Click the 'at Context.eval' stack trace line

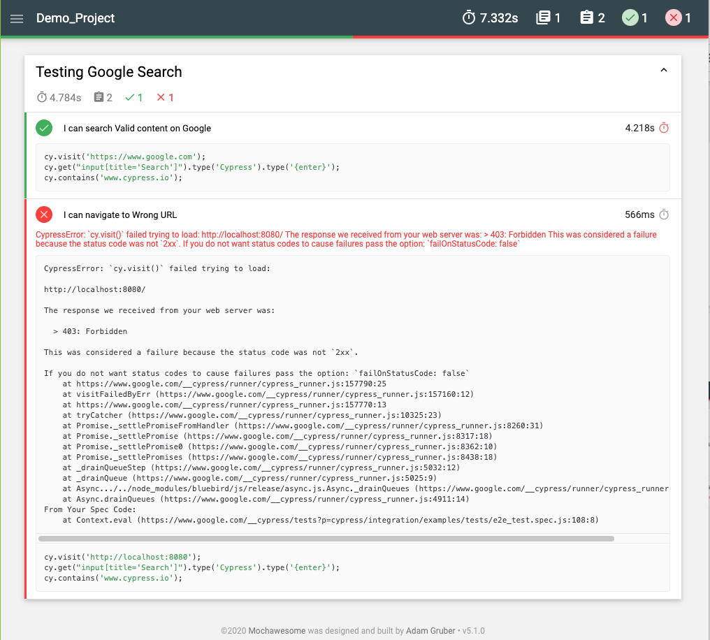331,520
